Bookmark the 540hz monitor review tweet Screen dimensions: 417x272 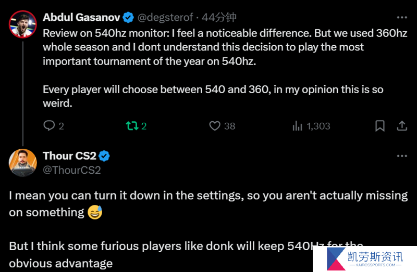pos(380,126)
